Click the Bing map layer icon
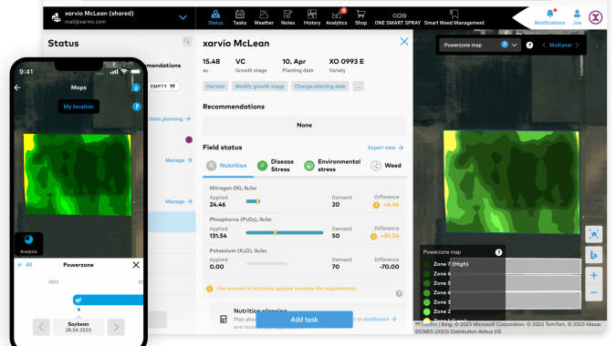Viewport: 616px width, 346px height. coord(593,255)
